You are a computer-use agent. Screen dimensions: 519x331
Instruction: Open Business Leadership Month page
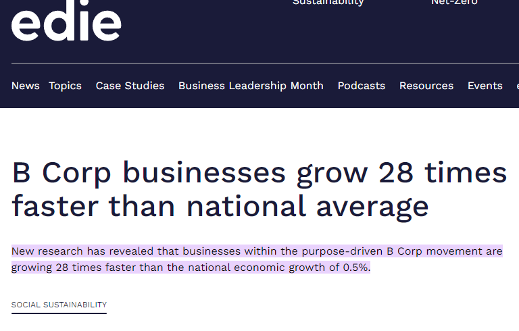(251, 86)
